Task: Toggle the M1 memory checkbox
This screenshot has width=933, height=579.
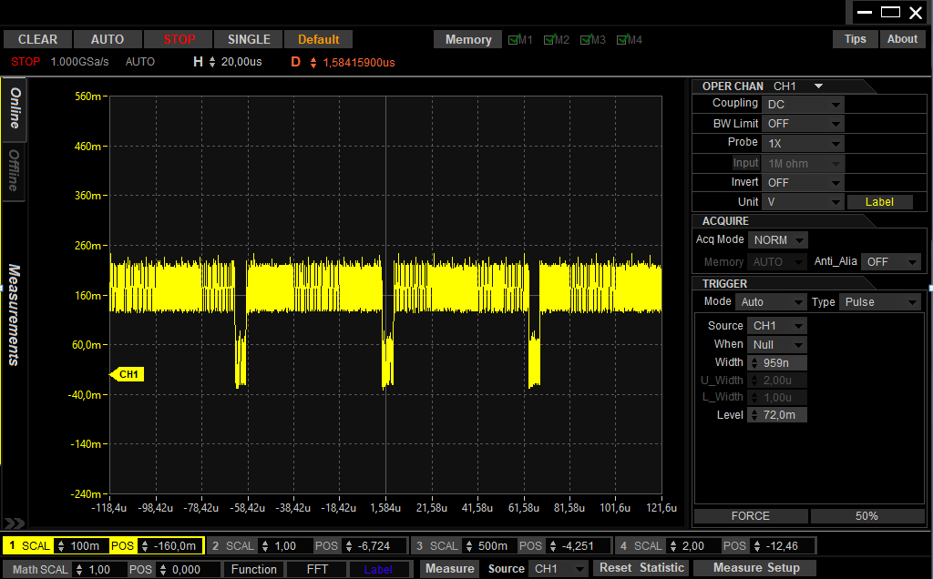Action: point(513,40)
